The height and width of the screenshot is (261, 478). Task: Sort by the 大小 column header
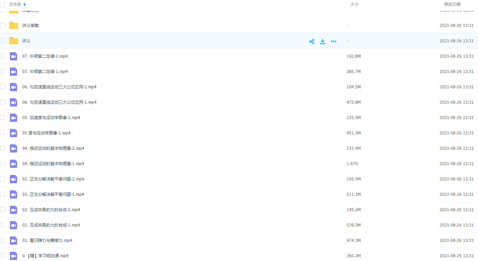click(x=354, y=4)
